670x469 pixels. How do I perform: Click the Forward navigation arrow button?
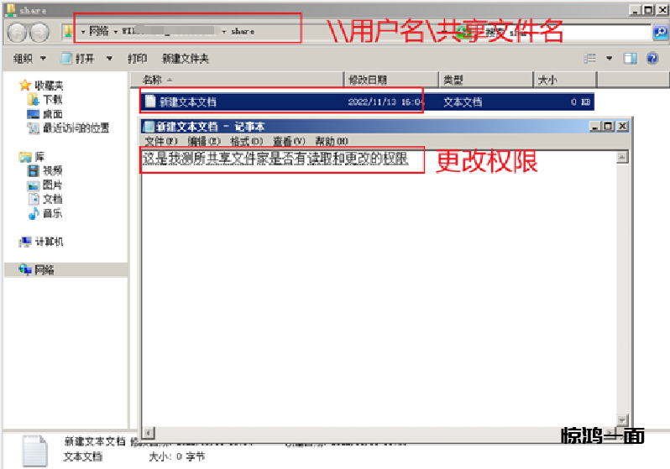coord(39,33)
